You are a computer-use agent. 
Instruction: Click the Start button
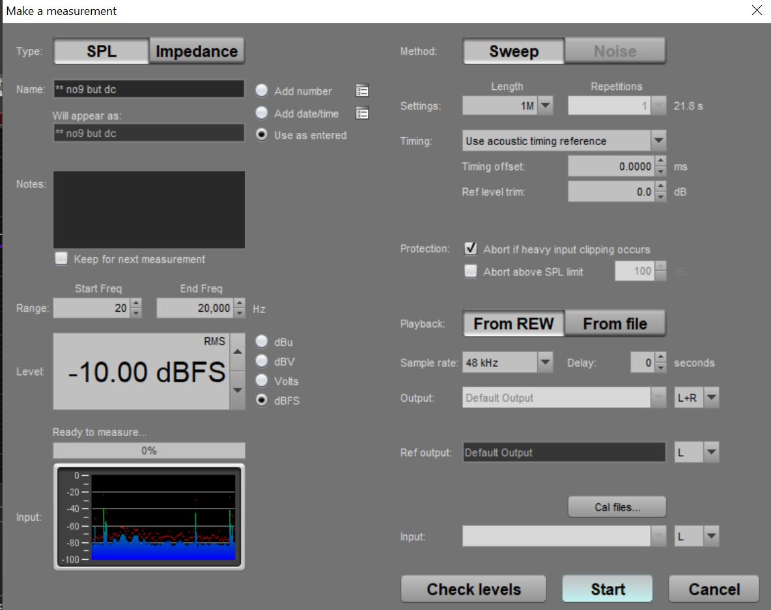pyautogui.click(x=607, y=589)
